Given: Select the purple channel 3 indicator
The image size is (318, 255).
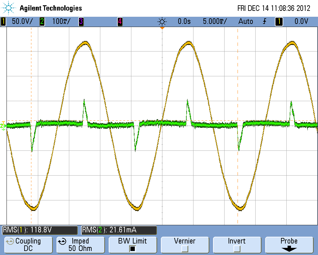Looking at the screenshot, I should [x=81, y=21].
